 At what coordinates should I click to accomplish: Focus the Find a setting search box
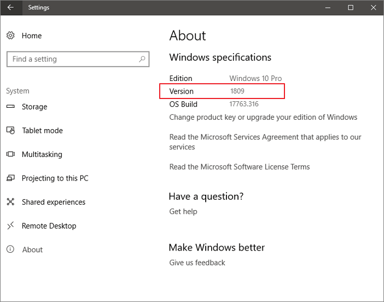click(x=71, y=59)
